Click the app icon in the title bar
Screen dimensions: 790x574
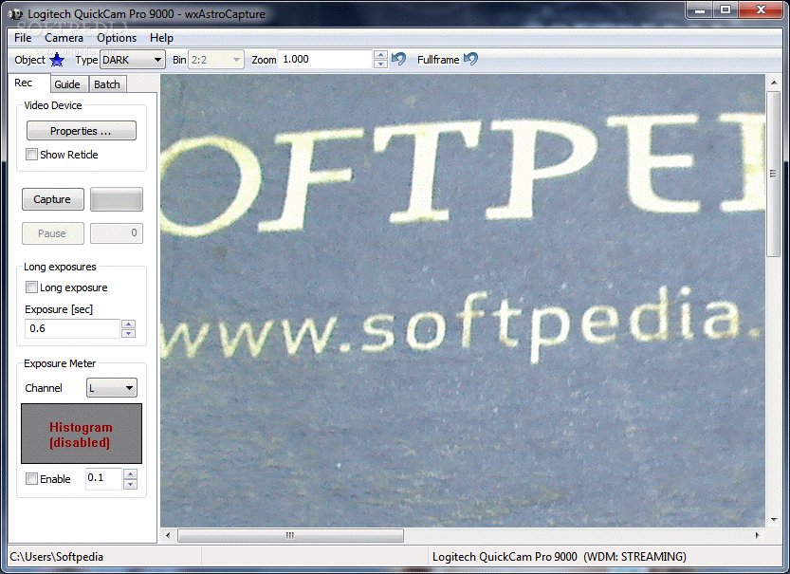15,13
